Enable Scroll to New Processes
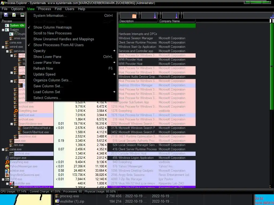274x205 pixels. 52,33
